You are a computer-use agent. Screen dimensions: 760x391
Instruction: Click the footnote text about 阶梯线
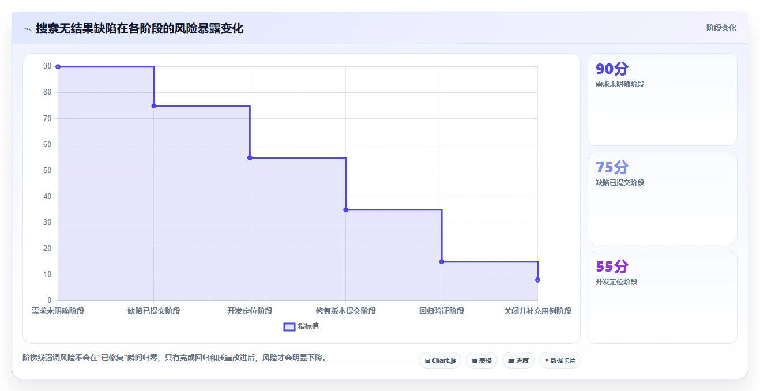click(x=175, y=358)
